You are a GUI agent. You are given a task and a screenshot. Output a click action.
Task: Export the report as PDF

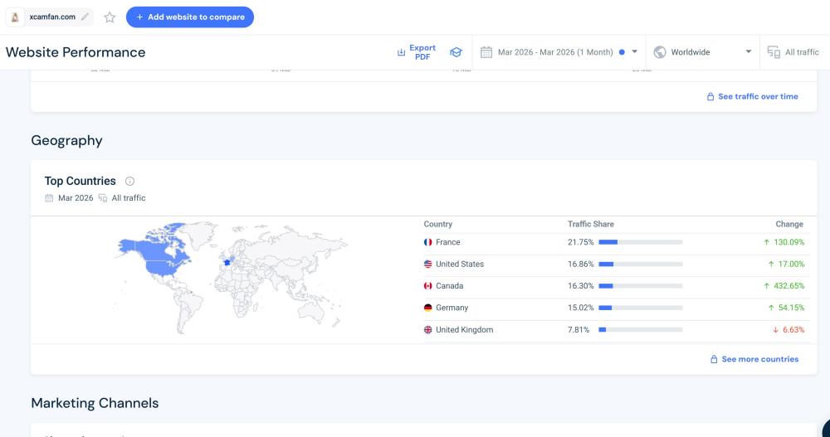click(417, 52)
